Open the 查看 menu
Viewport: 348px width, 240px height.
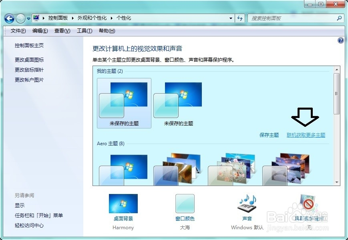61,31
